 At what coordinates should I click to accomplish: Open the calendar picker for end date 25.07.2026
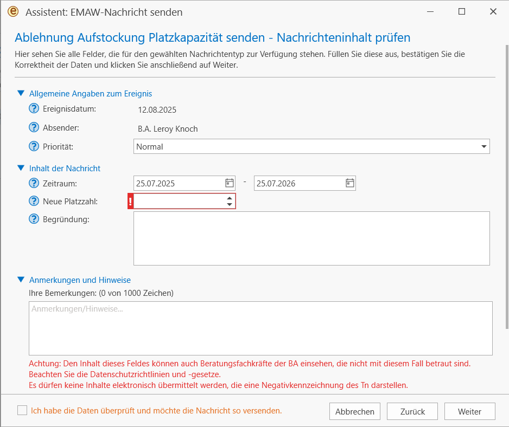tap(350, 183)
